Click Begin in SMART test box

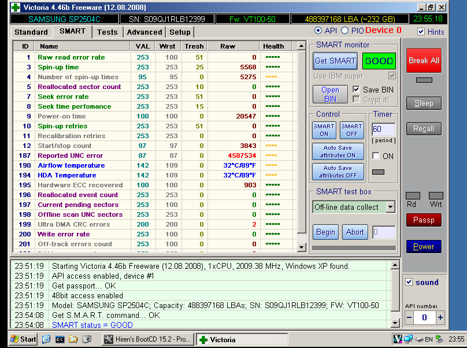point(325,232)
